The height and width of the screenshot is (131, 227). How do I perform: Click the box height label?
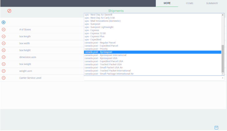pyautogui.click(x=25, y=50)
